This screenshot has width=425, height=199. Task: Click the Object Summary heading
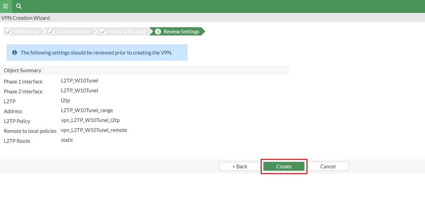23,71
